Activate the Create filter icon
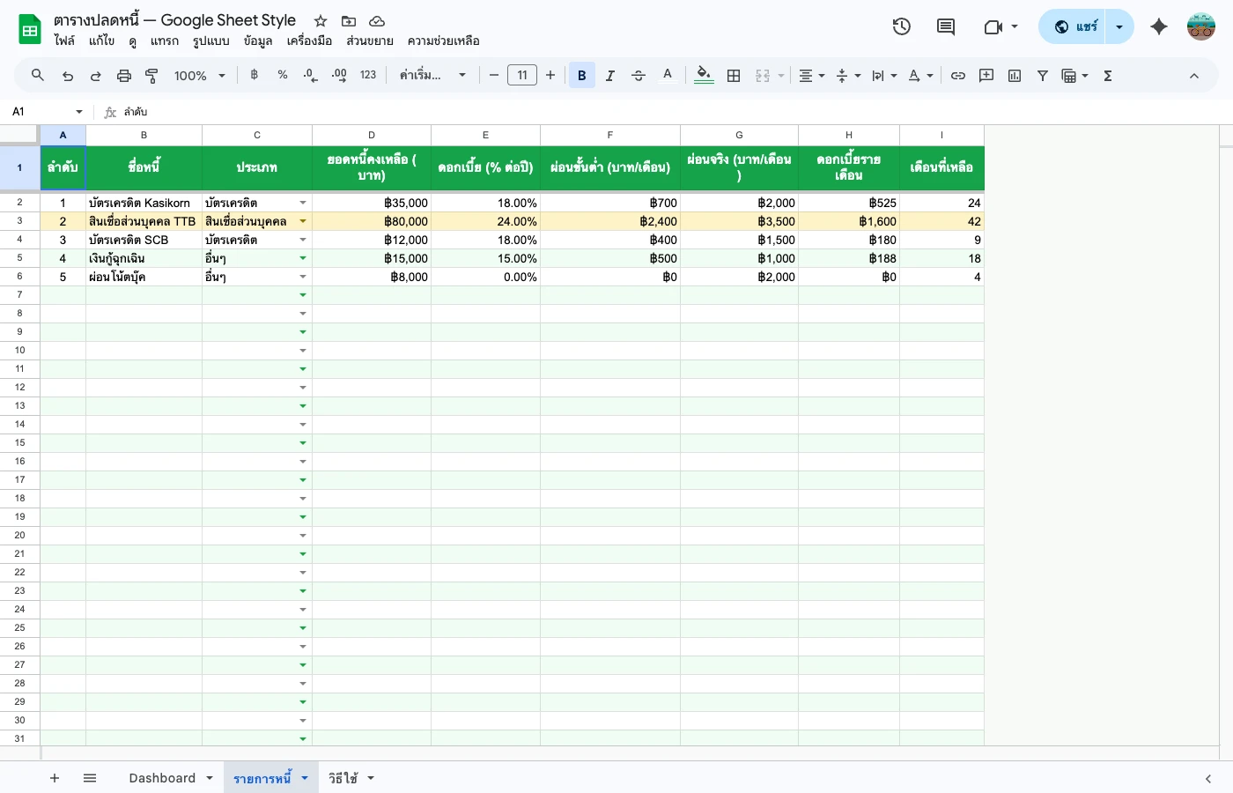The image size is (1233, 793). (x=1043, y=75)
